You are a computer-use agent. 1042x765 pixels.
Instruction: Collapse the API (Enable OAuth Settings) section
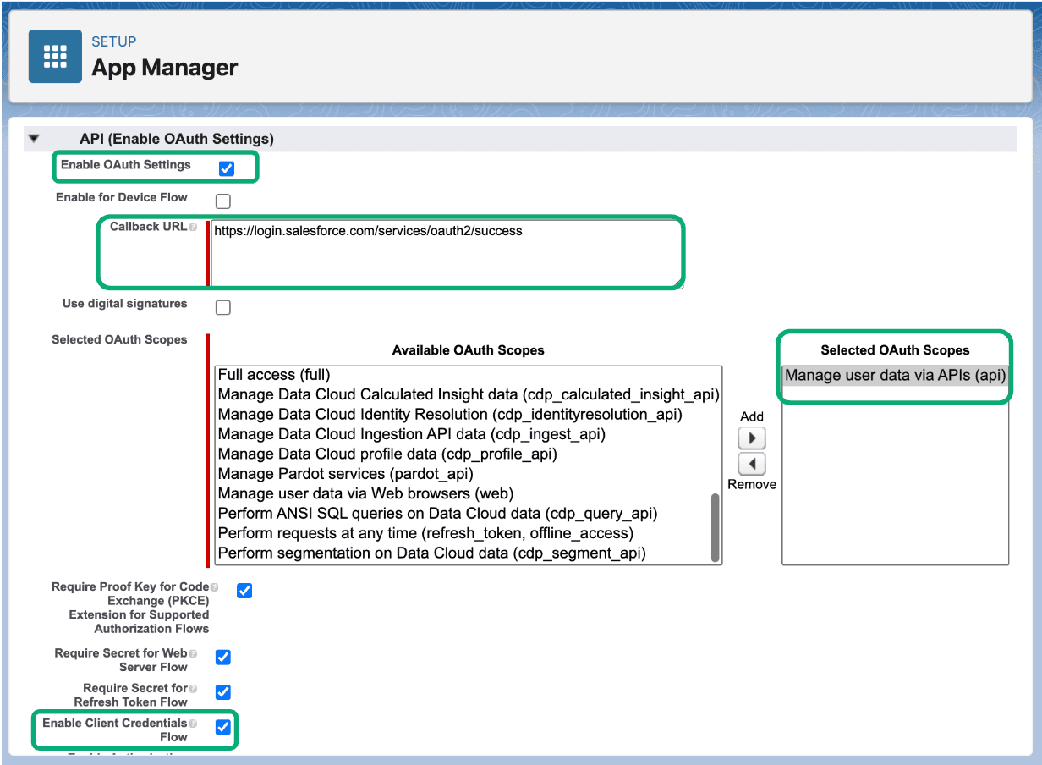click(x=34, y=139)
